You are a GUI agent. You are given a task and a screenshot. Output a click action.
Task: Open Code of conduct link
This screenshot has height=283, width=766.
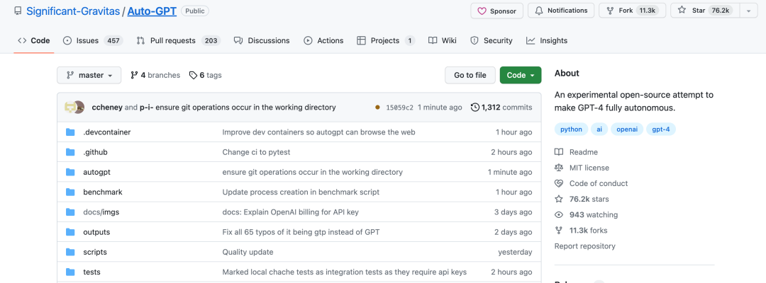(x=592, y=183)
